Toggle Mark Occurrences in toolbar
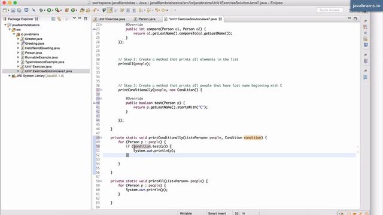The image size is (383, 215). click(110, 10)
